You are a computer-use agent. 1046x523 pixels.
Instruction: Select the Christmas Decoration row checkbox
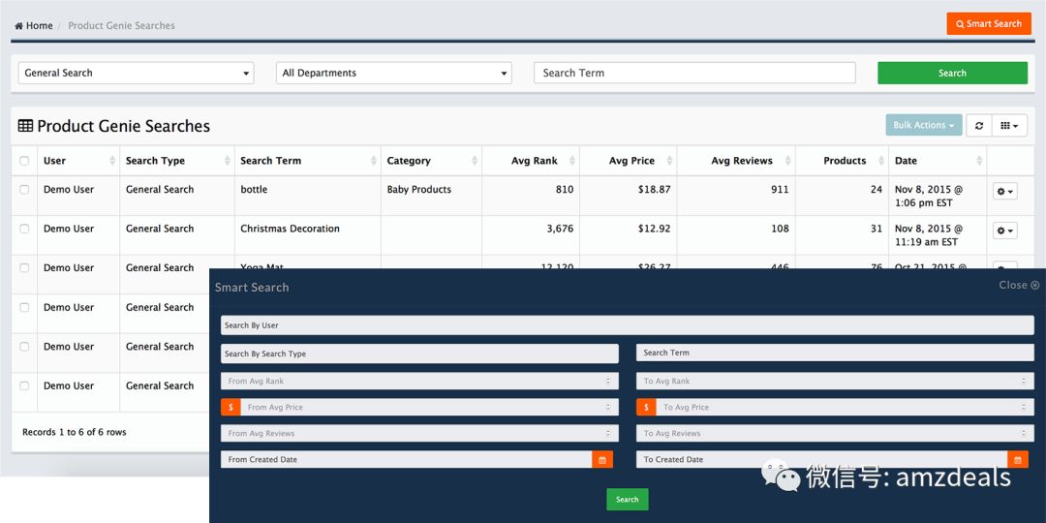click(x=24, y=229)
